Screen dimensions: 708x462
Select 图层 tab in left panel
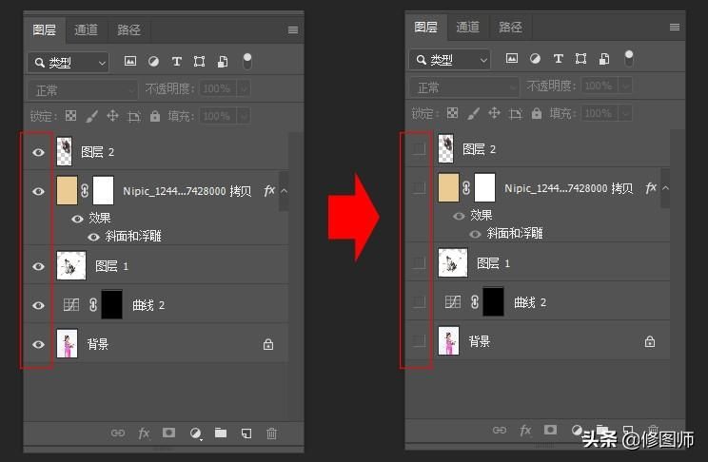pos(44,29)
